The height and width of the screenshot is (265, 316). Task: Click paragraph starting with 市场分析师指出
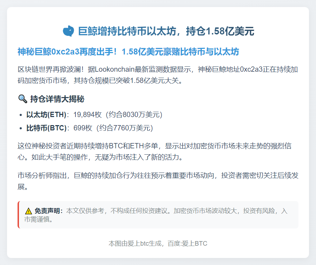(158, 181)
